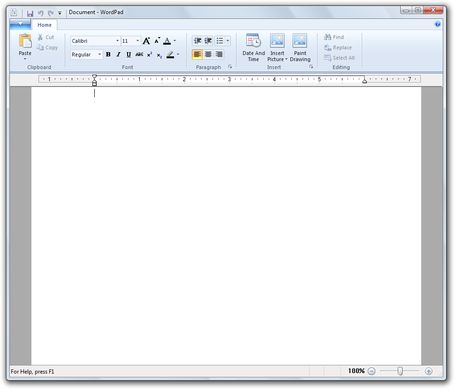Click the Redo arrow icon
The image size is (455, 390).
(51, 13)
